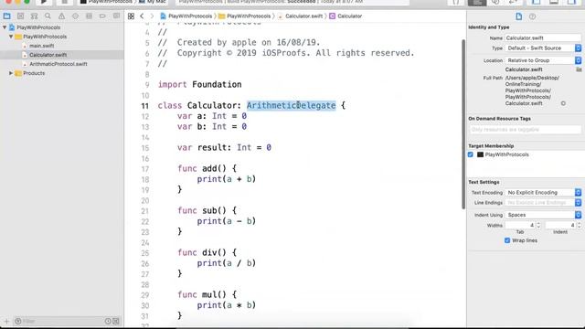Click the build Succeeded status bar
Image resolution: width=585 pixels, height=329 pixels.
(x=292, y=2)
